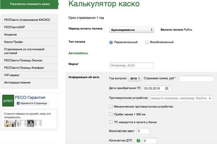Check ТС находится в залоге у банка
Screen dimensions: 217x144
(x=111, y=122)
